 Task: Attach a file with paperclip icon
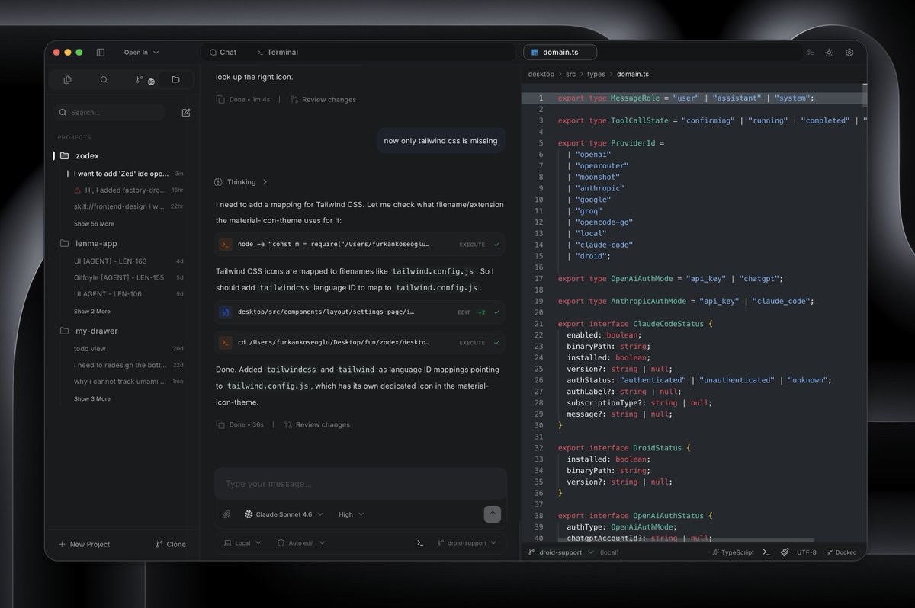click(226, 514)
